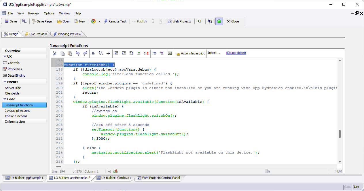
Task: Toggle the green ball button
Action: (219, 21)
